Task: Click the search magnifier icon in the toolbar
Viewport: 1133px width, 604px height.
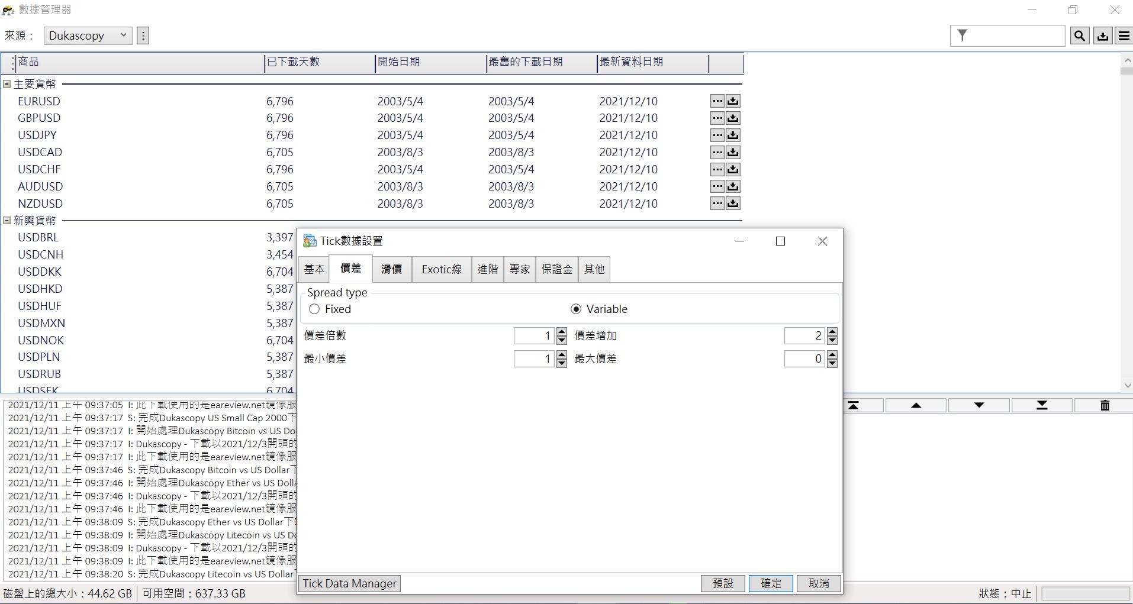Action: coord(1080,36)
